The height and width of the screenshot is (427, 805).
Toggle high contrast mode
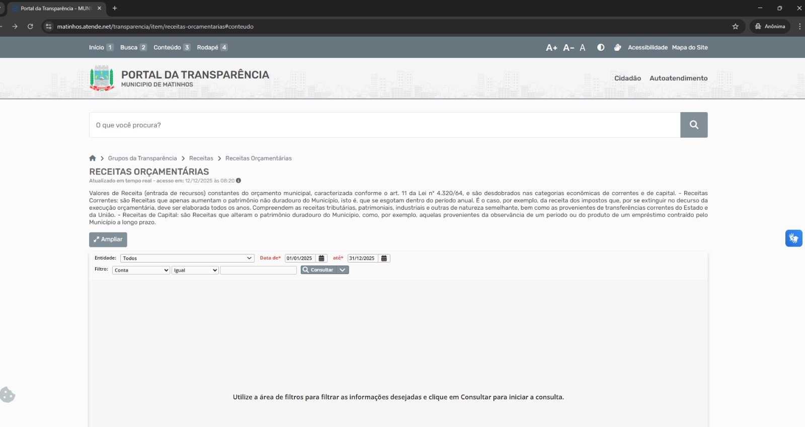601,47
